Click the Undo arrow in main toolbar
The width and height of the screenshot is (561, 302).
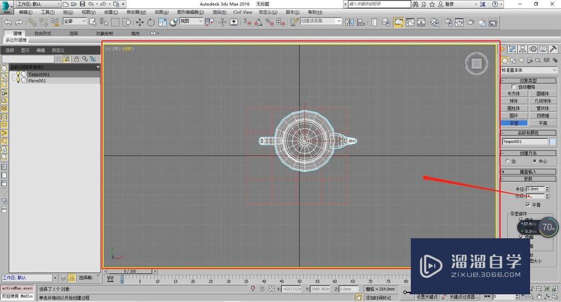8,22
